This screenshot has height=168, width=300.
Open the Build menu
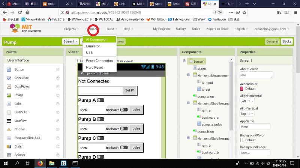(x=112, y=29)
